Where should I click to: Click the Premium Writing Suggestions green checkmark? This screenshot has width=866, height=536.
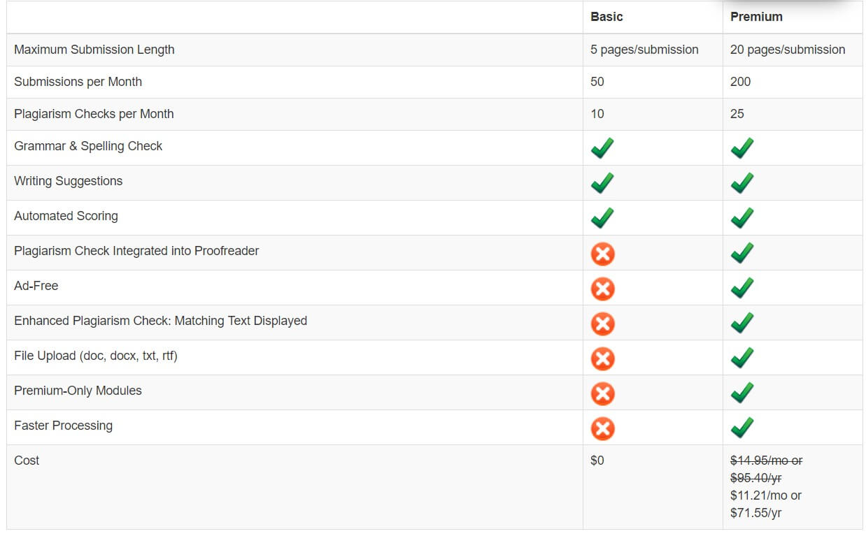pos(742,183)
